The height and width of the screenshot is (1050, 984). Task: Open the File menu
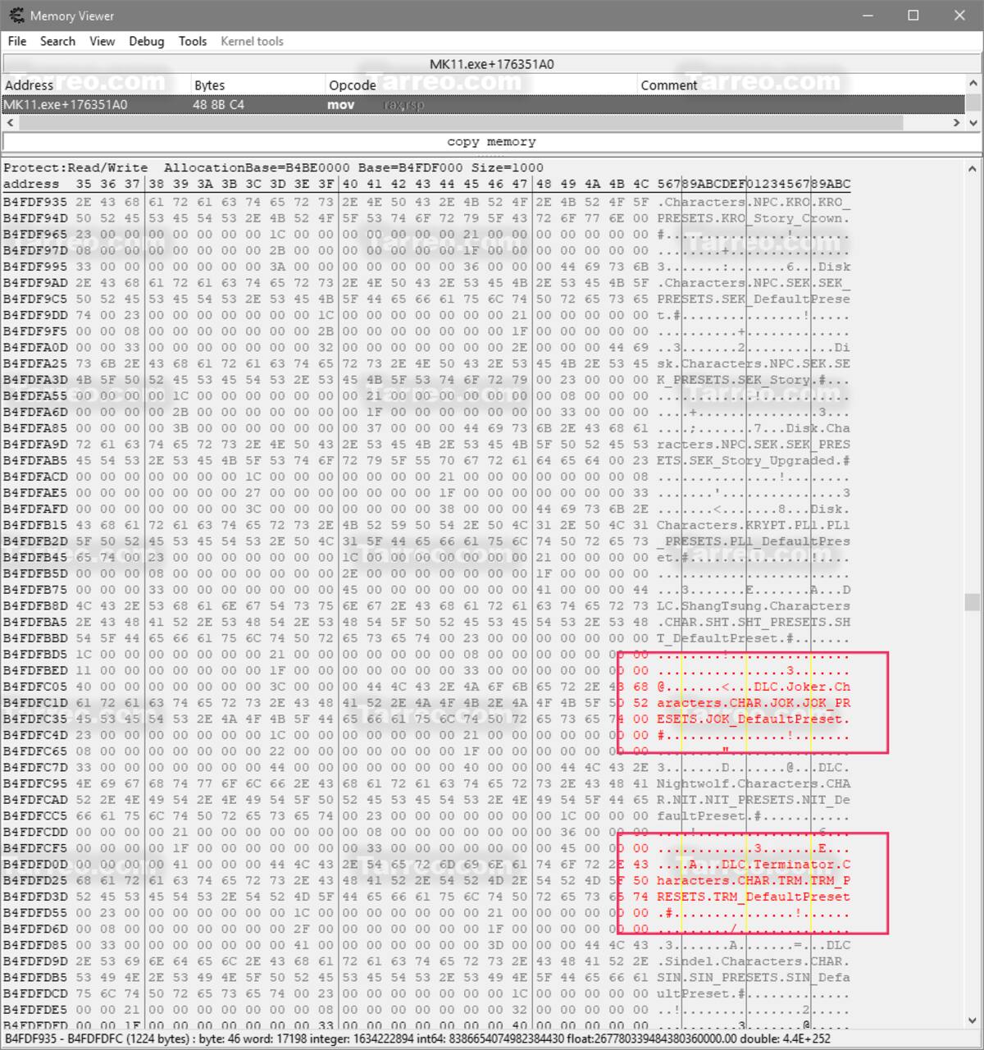(x=17, y=41)
